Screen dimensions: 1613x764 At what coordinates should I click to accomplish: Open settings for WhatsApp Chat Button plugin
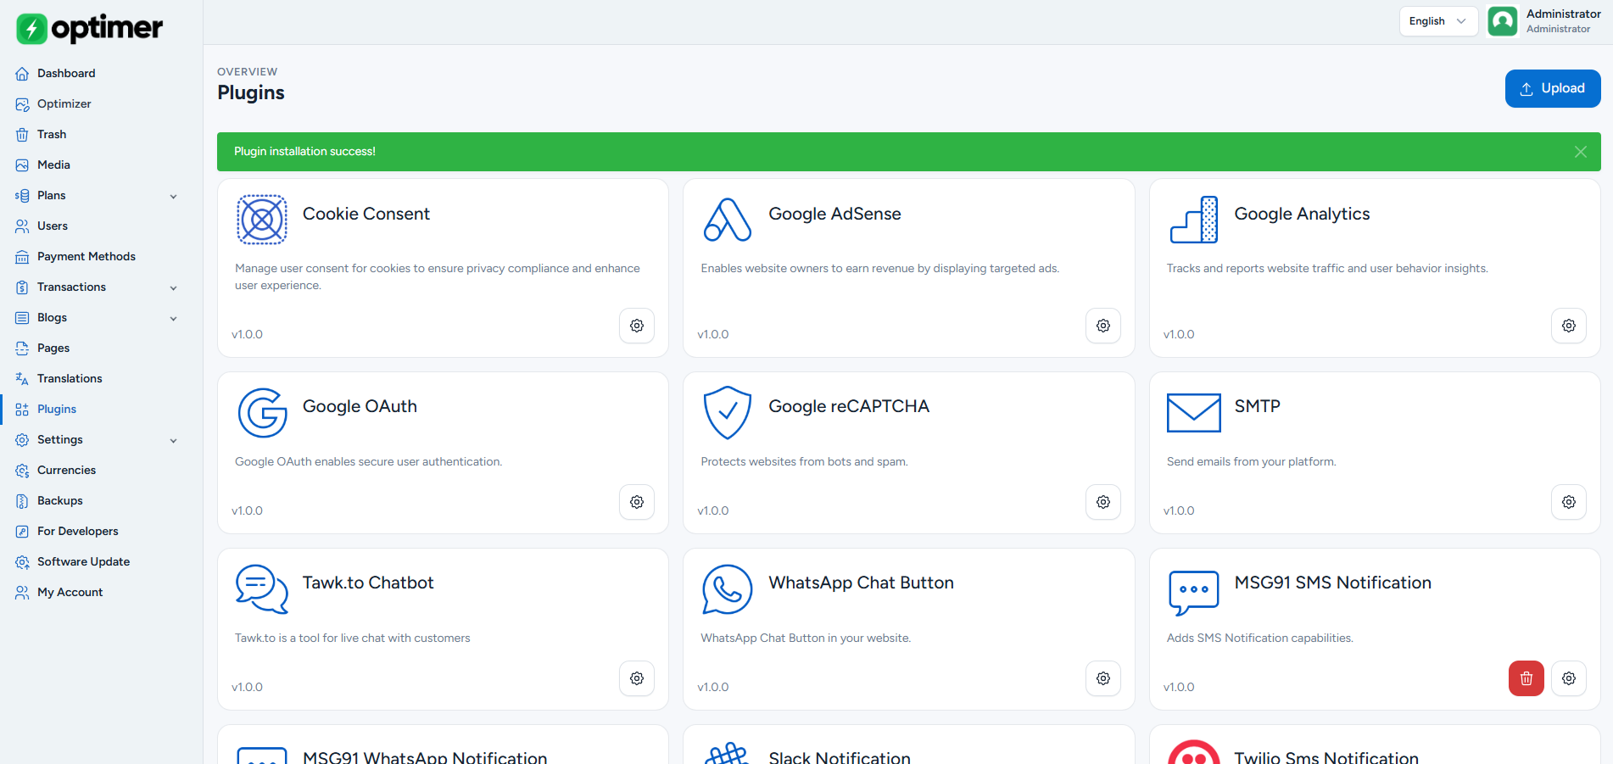coord(1103,678)
